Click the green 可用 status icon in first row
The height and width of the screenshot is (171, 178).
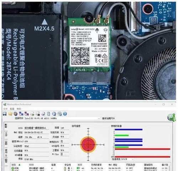click(12, 169)
